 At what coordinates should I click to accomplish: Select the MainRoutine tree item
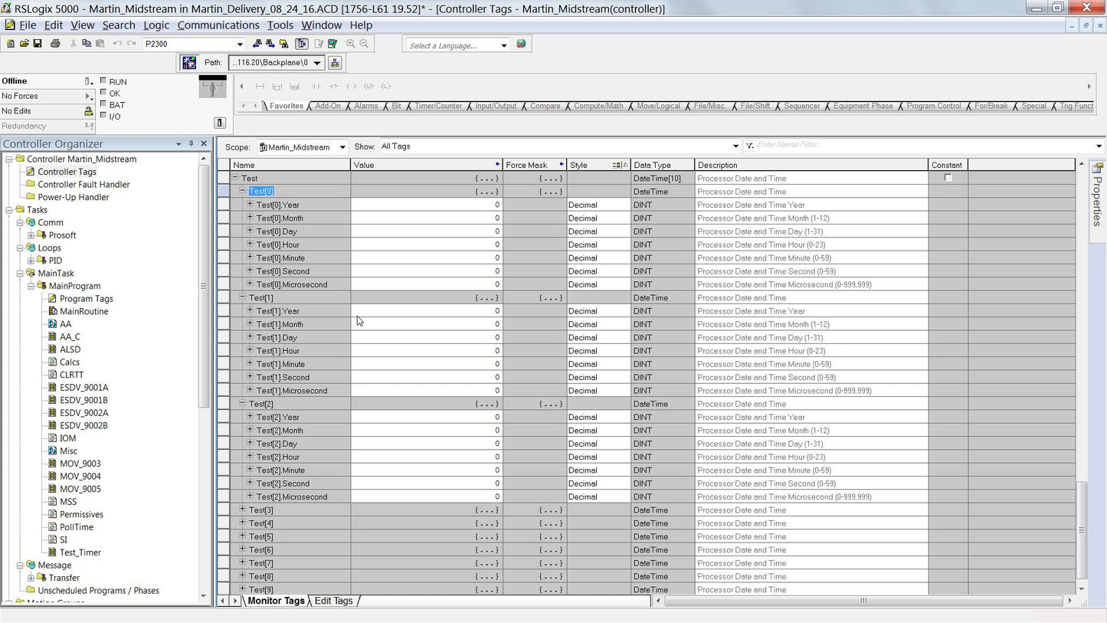[84, 311]
